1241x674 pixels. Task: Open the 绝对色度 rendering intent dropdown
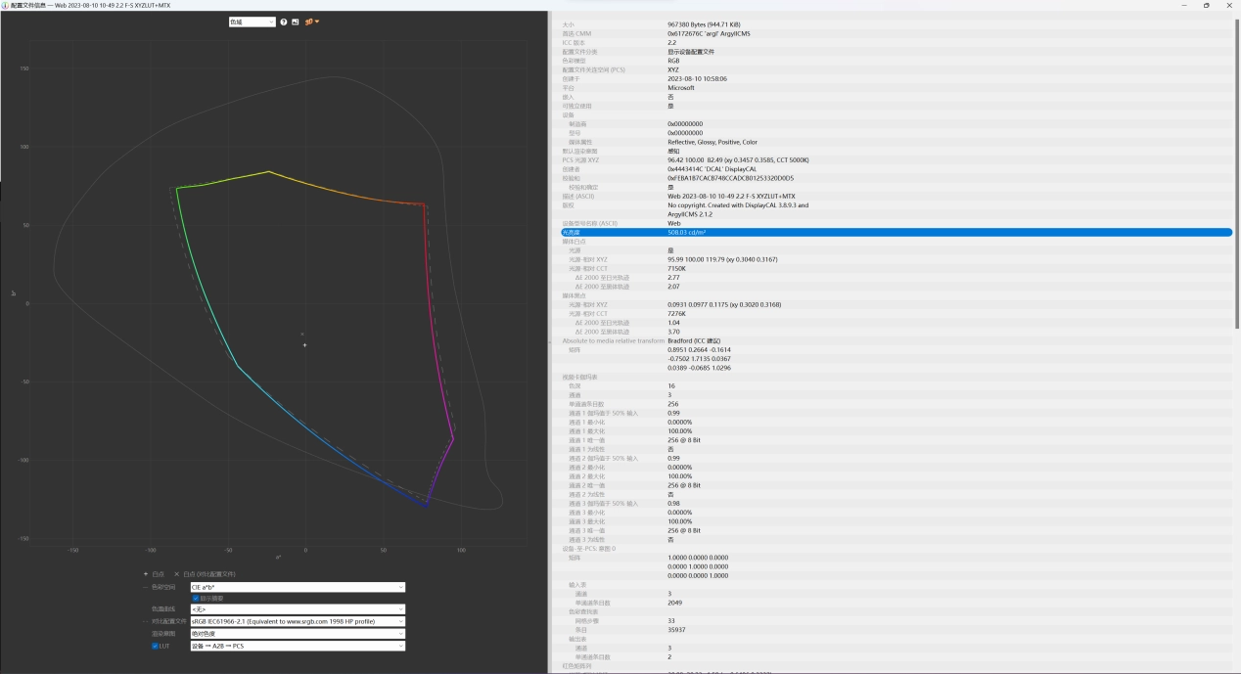click(298, 633)
